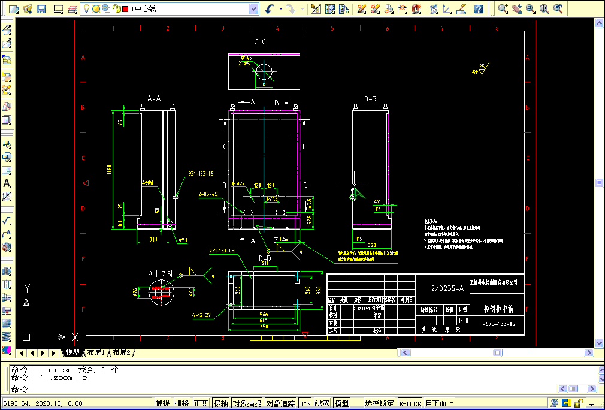Click the horizontal scrollbar thumb
This screenshot has width=605, height=410.
click(498, 352)
